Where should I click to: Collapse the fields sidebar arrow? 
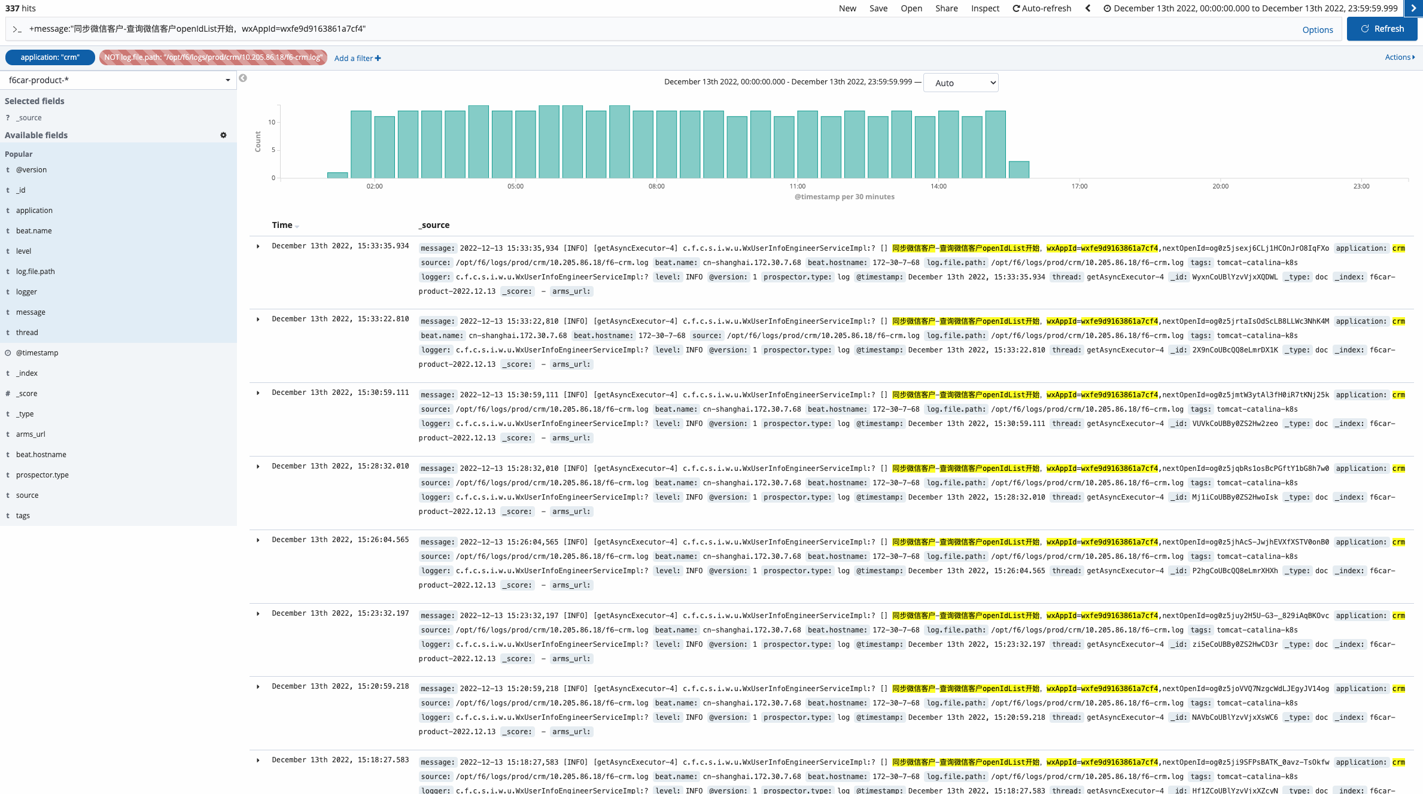[243, 78]
